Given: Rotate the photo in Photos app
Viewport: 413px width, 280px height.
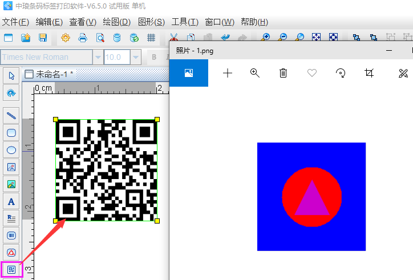Looking at the screenshot, I should 341,73.
